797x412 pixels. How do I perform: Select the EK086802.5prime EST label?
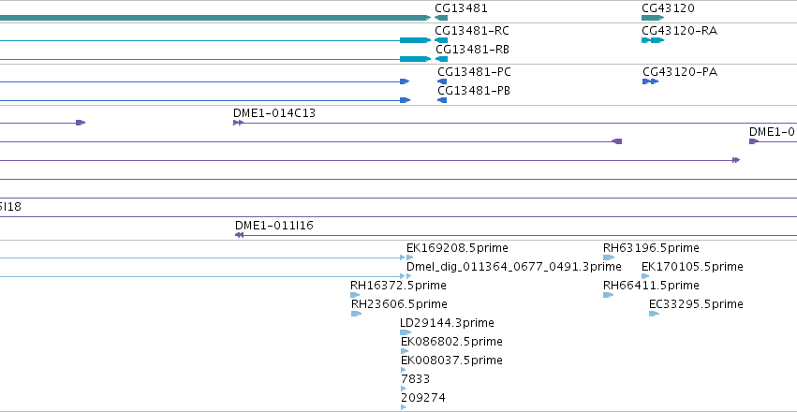pyautogui.click(x=451, y=342)
